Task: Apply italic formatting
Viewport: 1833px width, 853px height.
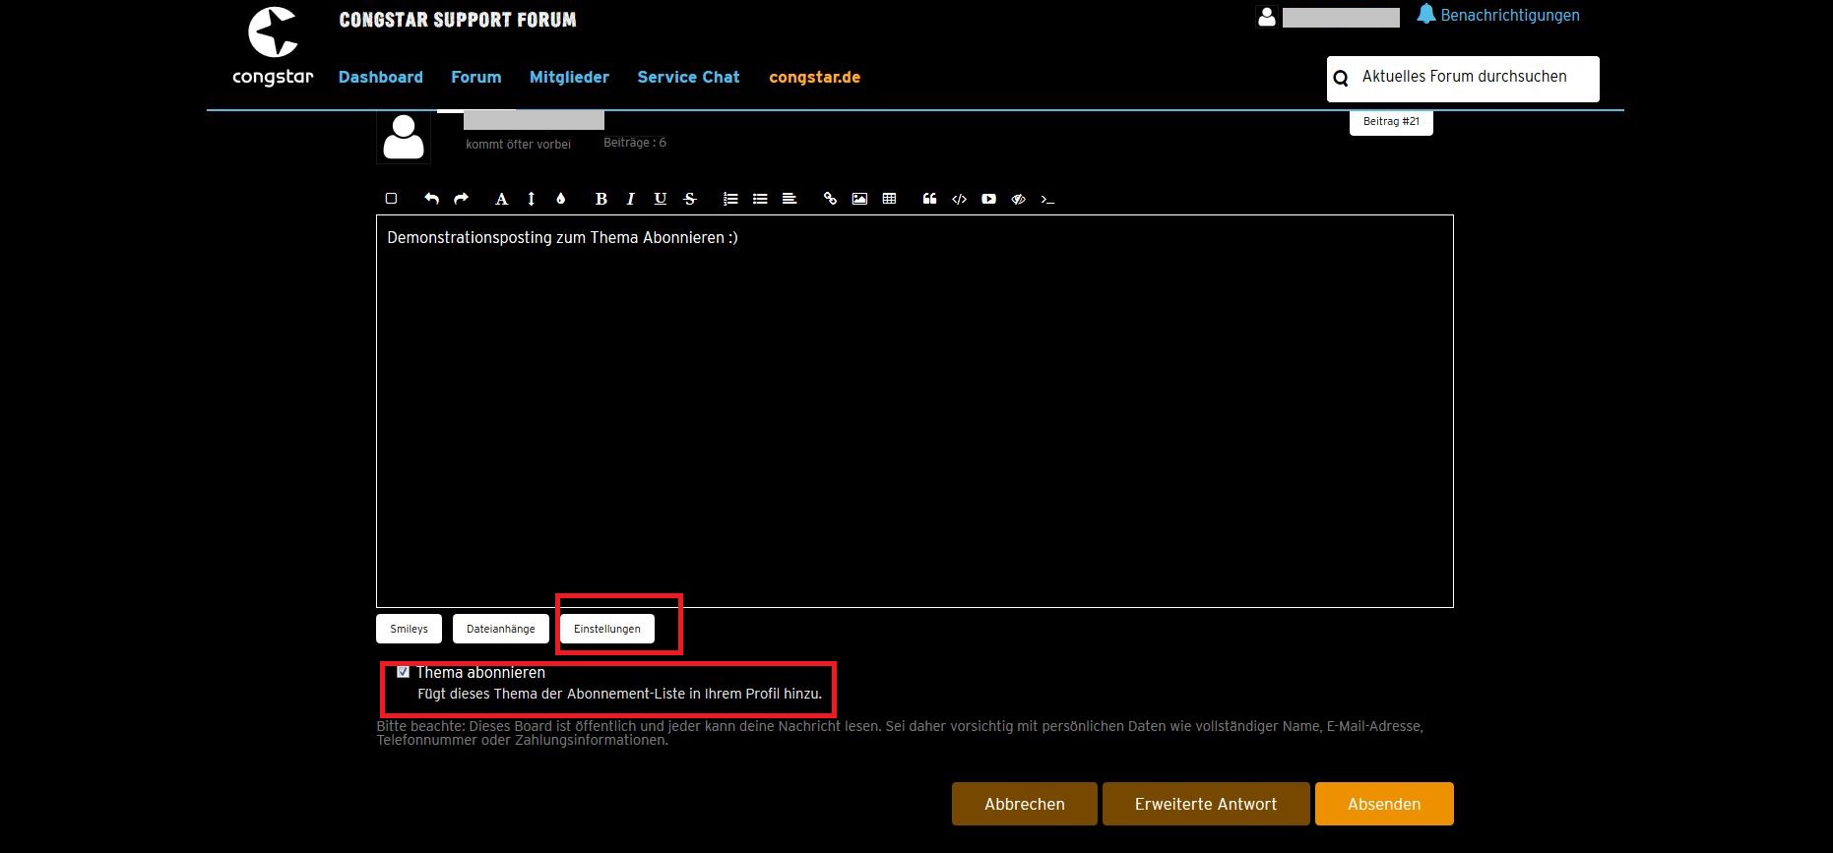Action: click(x=630, y=199)
